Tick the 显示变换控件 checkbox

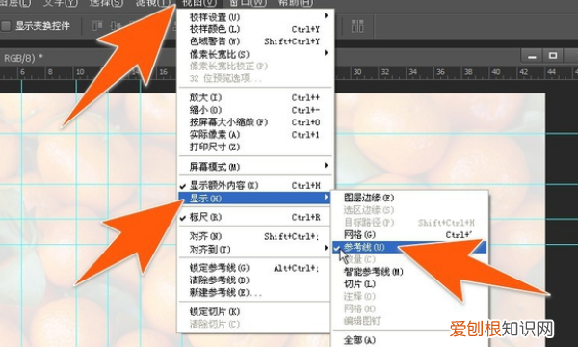(x=6, y=26)
